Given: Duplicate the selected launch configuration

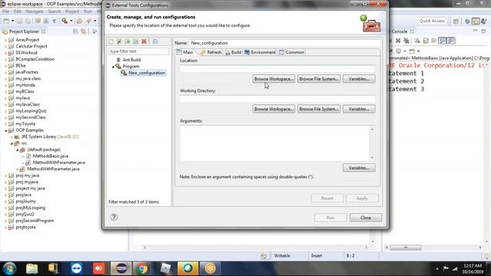Looking at the screenshot, I should coord(136,41).
